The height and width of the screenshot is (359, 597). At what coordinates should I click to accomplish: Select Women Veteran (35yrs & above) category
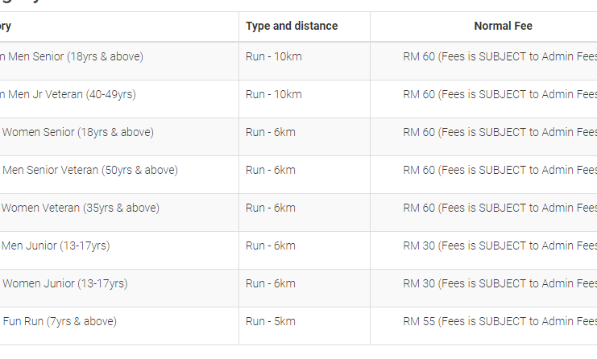pyautogui.click(x=80, y=208)
